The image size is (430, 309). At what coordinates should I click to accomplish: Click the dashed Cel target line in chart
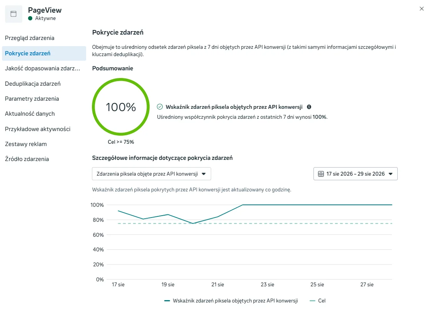[255, 224]
